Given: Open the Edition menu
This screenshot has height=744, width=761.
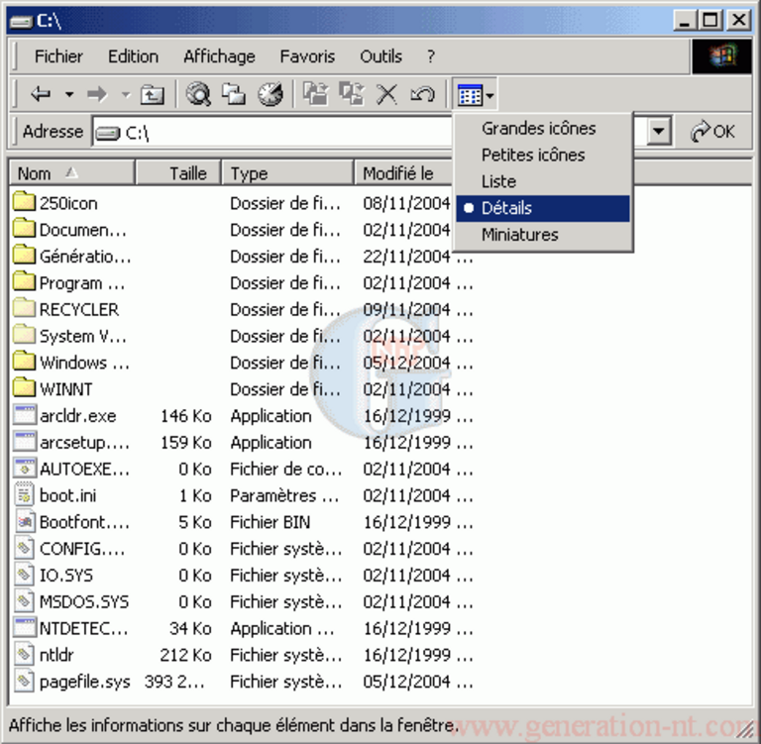Looking at the screenshot, I should click(133, 56).
